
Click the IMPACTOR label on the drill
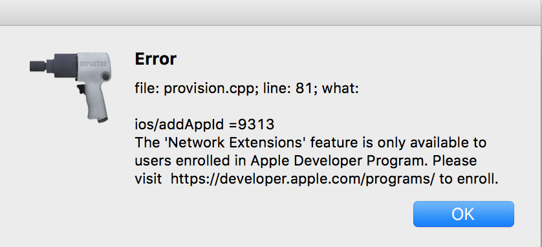(x=93, y=64)
